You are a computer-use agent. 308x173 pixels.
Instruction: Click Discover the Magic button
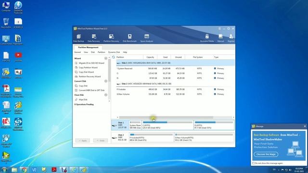(x=266, y=154)
